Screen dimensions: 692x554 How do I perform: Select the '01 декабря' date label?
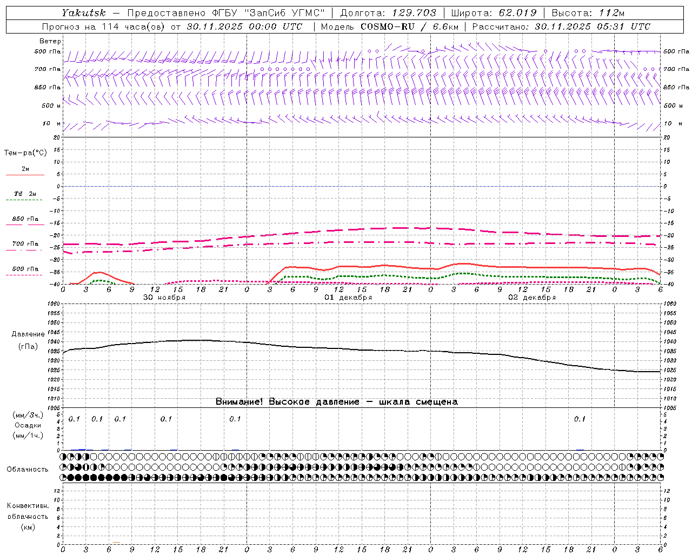(x=348, y=298)
